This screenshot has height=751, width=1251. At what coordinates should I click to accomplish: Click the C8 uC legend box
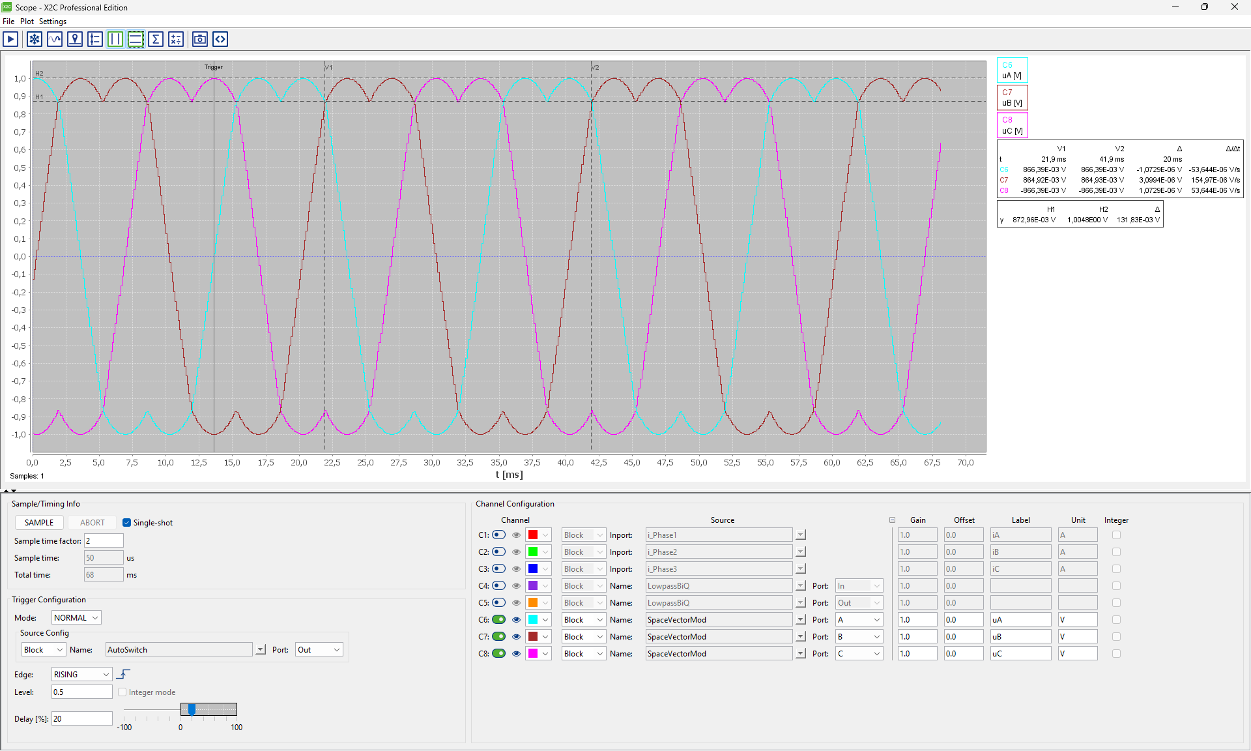click(x=1012, y=125)
